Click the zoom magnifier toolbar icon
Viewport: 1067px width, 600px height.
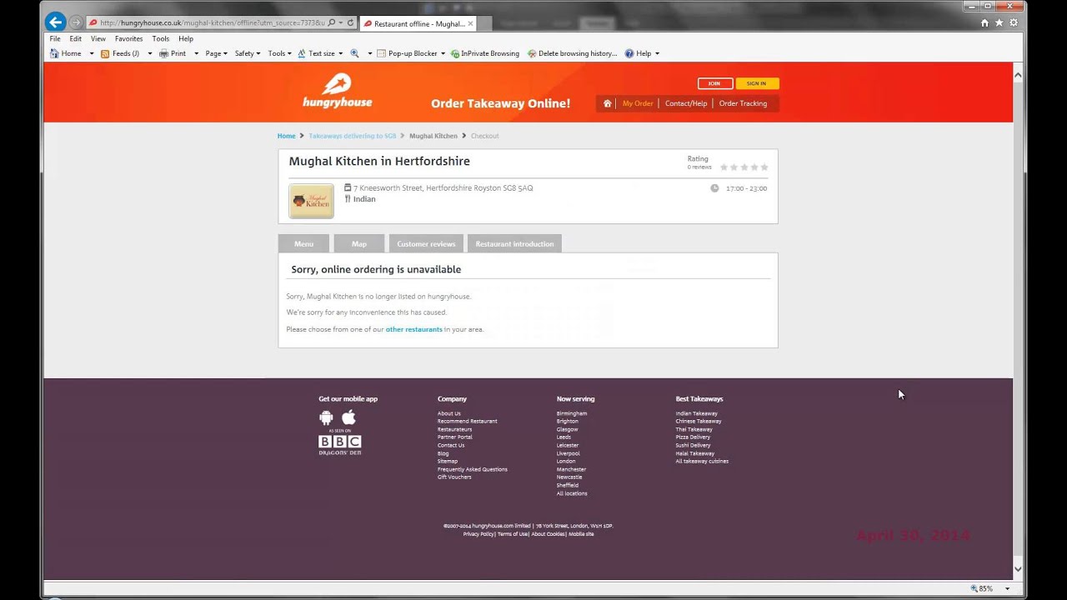(355, 53)
